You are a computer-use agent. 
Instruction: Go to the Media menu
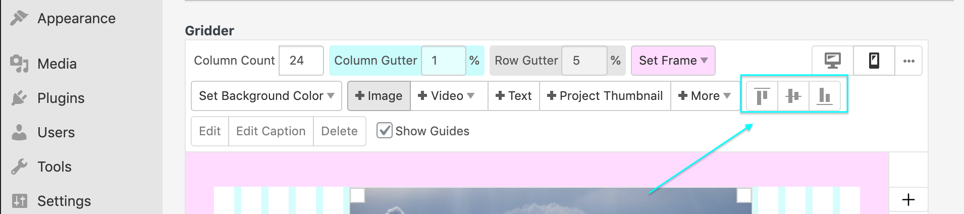[x=57, y=64]
